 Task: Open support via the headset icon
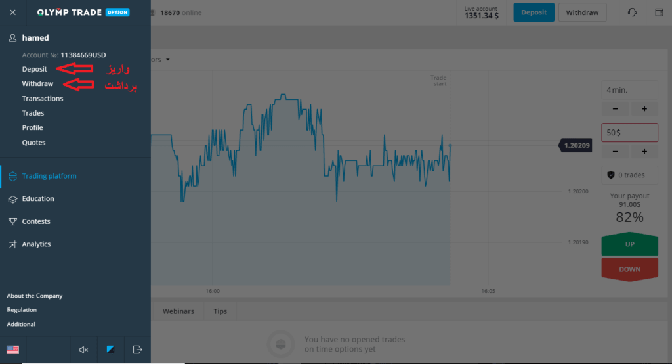point(632,12)
